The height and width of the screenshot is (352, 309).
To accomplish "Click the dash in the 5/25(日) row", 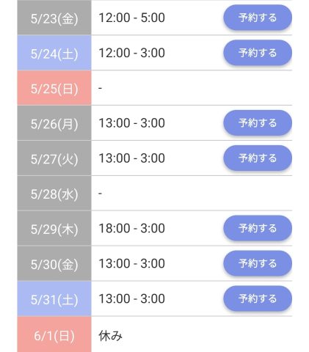I will [100, 88].
